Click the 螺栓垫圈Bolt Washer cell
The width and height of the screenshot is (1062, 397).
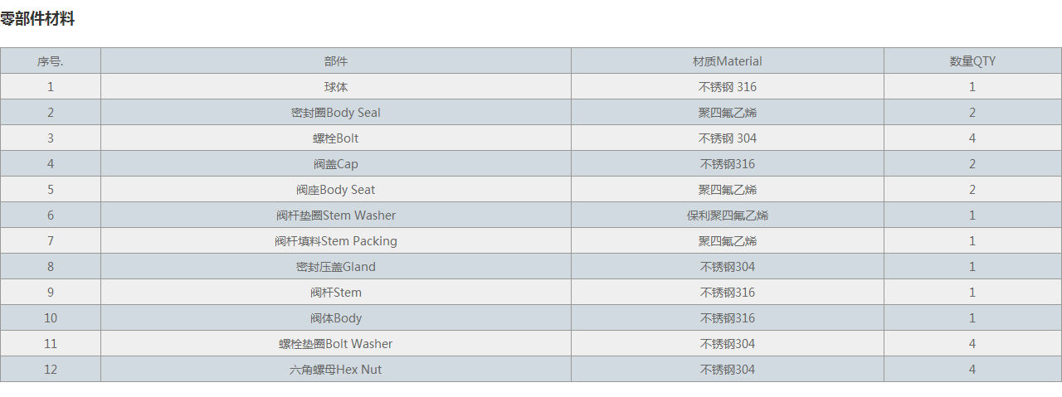(x=335, y=344)
